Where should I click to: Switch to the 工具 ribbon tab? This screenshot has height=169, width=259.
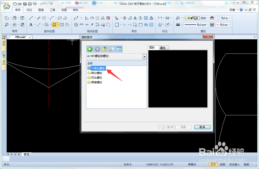click(52, 10)
